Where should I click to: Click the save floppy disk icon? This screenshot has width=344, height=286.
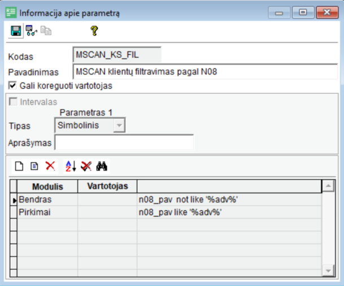[x=16, y=31]
